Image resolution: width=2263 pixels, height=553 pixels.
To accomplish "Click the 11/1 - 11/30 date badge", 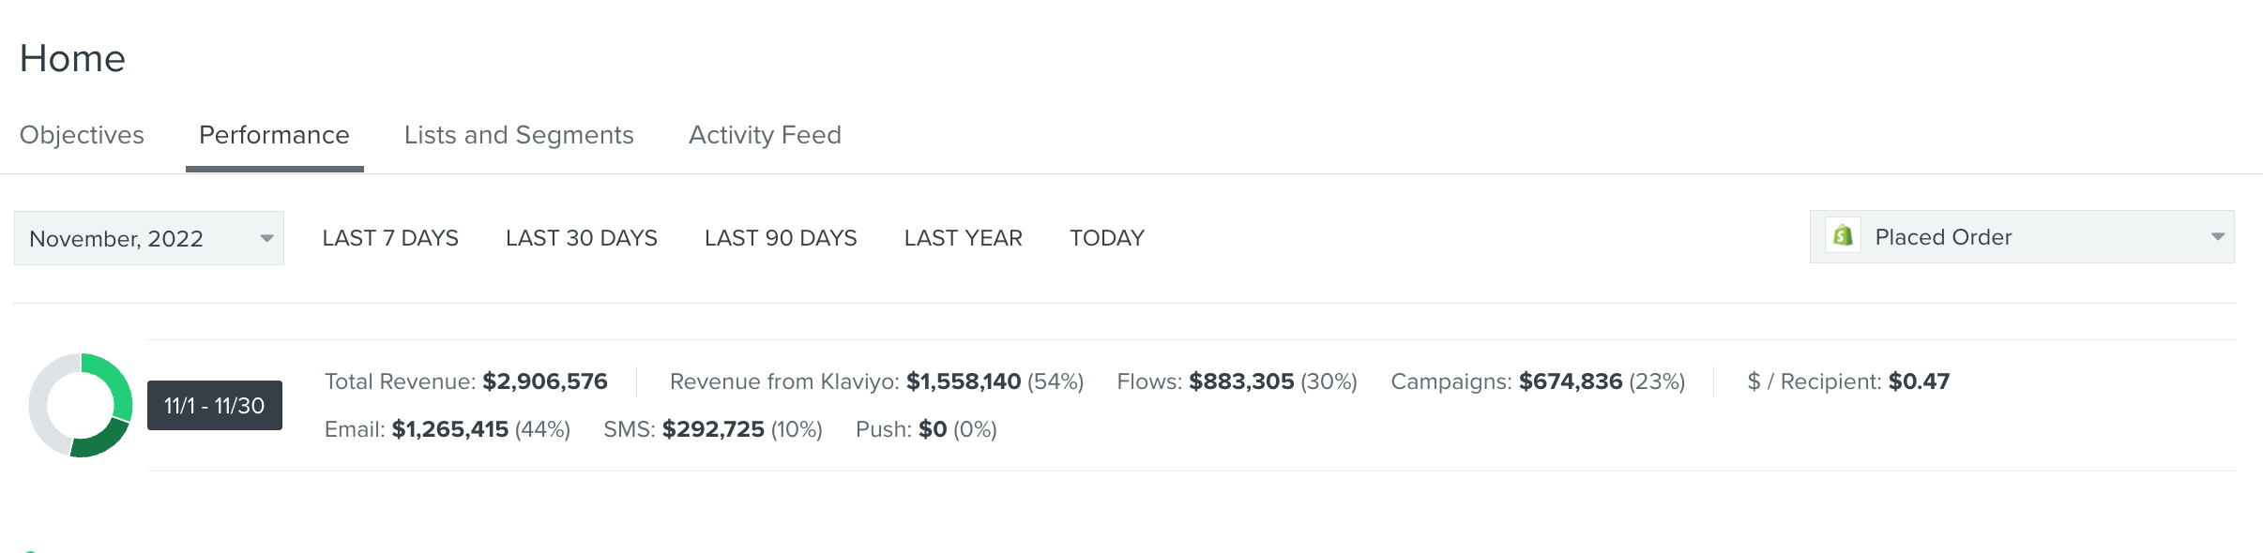I will (215, 406).
